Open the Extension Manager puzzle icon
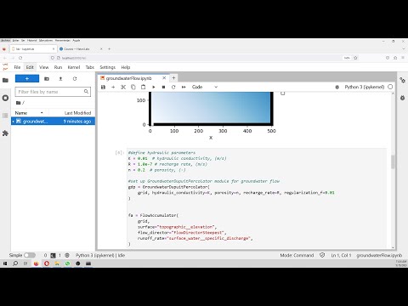The image size is (408, 306). 5,133
